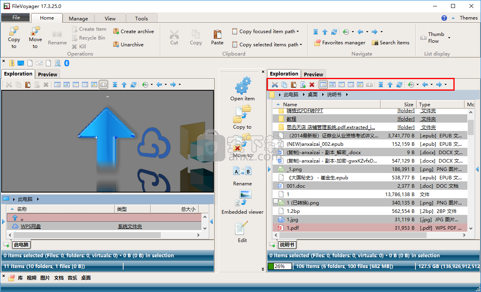Click the scissors cut icon in the right pane toolbar
Image resolution: width=481 pixels, height=292 pixels.
click(x=275, y=84)
